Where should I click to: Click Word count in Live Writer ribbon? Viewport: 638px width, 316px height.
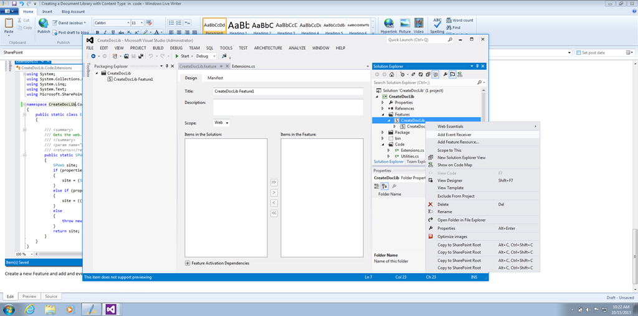pyautogui.click(x=459, y=21)
